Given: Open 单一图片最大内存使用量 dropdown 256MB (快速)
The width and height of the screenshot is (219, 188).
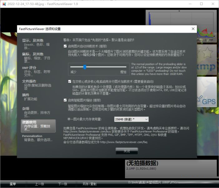Looking at the screenshot, I should click(131, 119).
